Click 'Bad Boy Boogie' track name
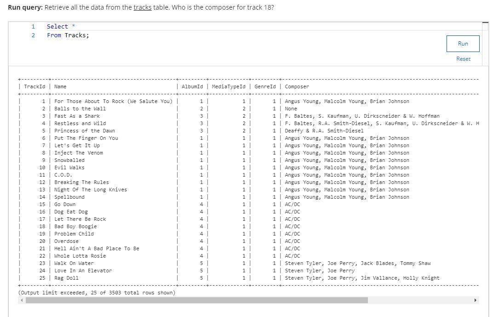 pos(75,226)
